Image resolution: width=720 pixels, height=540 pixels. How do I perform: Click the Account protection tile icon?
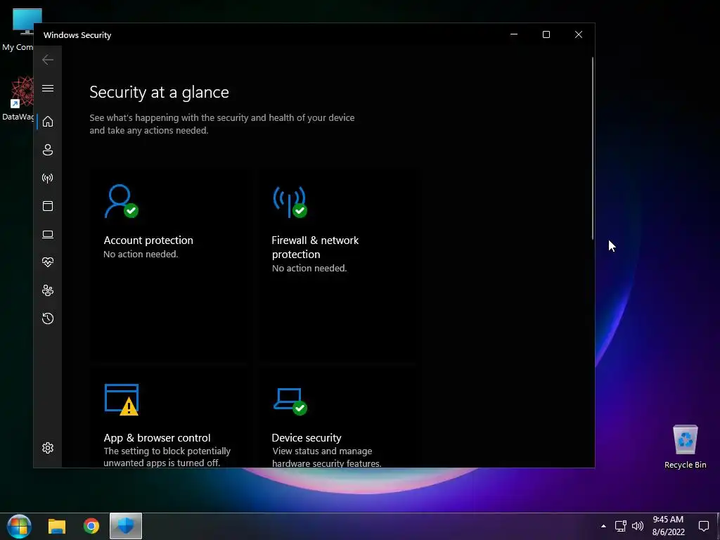121,201
